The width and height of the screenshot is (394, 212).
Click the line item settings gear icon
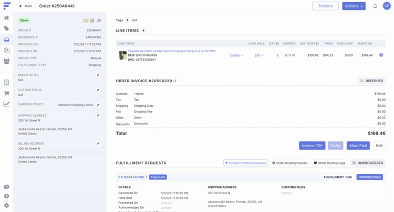point(381,55)
